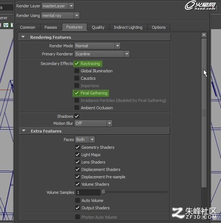221x223 pixels.
Task: Collapse the Extra Features section
Action: (24, 131)
